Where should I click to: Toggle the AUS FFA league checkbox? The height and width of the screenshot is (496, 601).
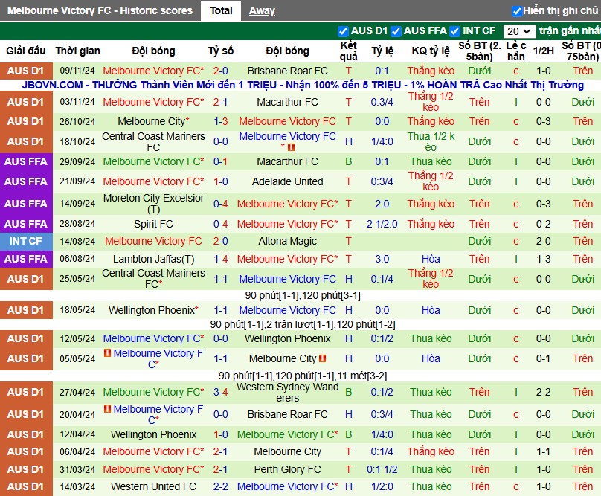(x=396, y=31)
